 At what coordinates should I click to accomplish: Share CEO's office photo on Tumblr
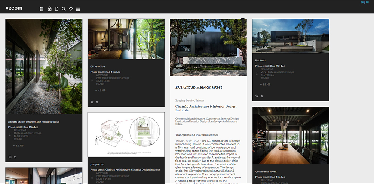point(97,102)
